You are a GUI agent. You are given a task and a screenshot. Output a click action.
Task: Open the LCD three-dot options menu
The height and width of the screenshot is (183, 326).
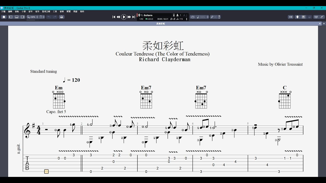pyautogui.click(x=181, y=15)
